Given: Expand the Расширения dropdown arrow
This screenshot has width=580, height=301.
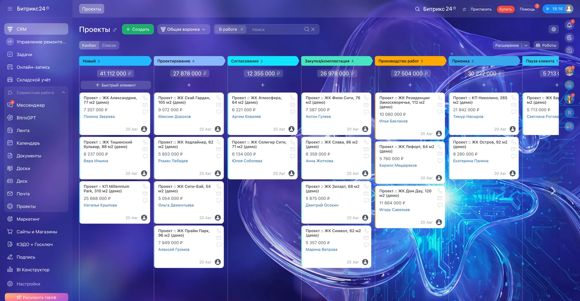Looking at the screenshot, I should pos(526,46).
